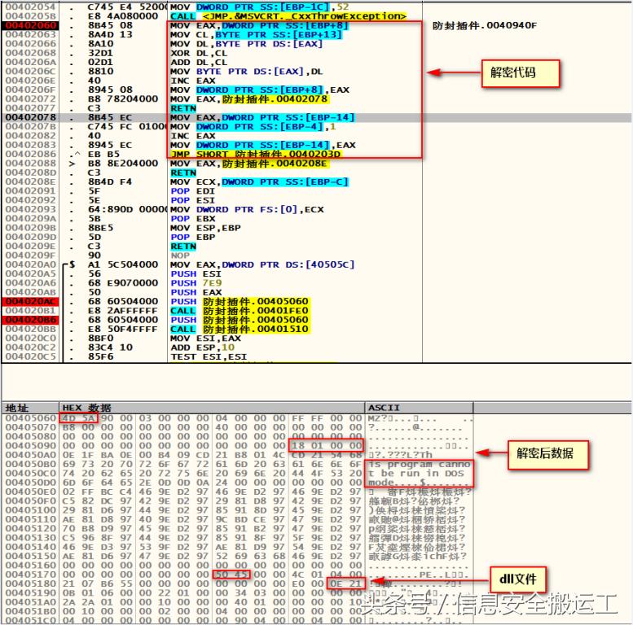Select the RETN at address 0040208D
633x625 pixels.
tap(183, 173)
